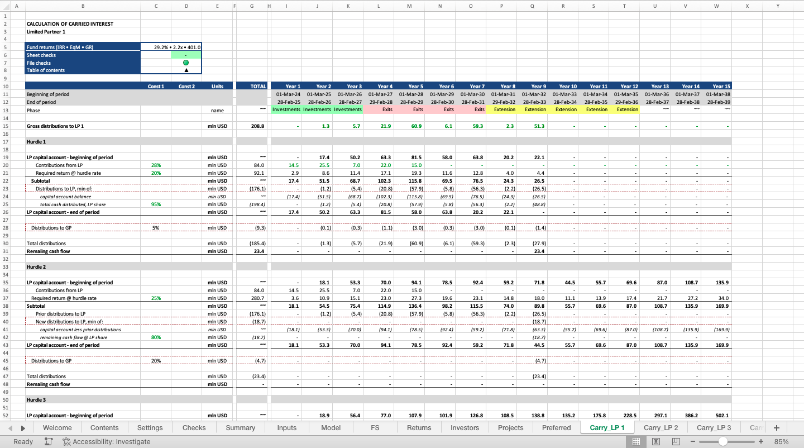804x448 pixels.
Task: Open the Contents sheet tab
Action: [104, 428]
